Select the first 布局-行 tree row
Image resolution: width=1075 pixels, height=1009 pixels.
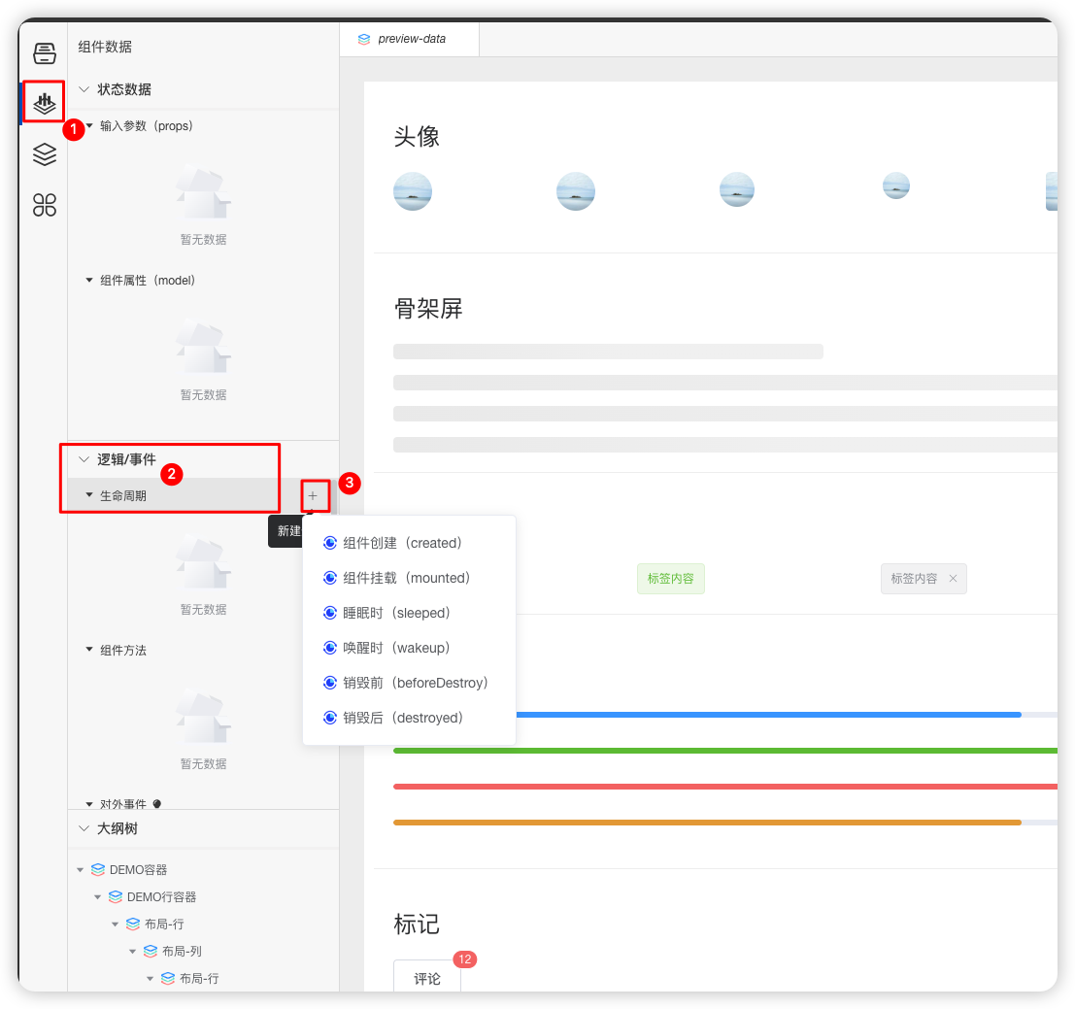pyautogui.click(x=204, y=924)
